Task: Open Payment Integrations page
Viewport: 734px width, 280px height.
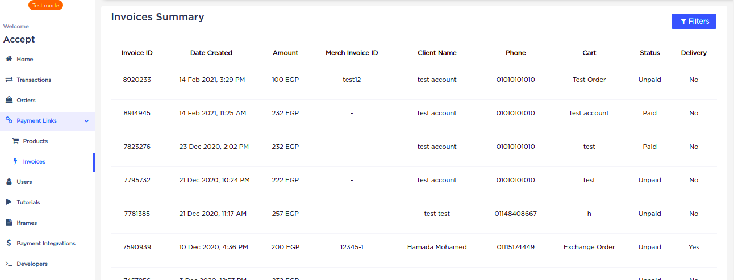Action: [47, 243]
